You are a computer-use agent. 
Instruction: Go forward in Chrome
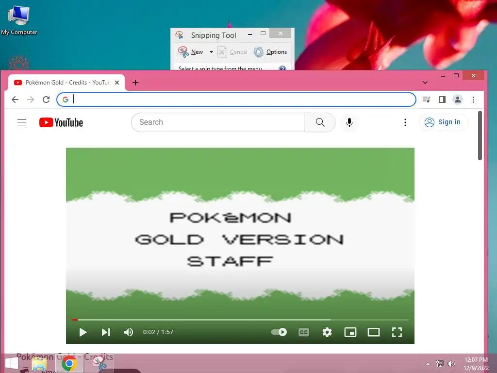click(x=31, y=100)
